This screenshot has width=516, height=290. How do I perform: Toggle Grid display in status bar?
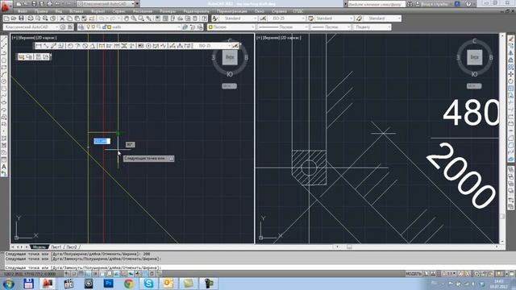(x=81, y=274)
